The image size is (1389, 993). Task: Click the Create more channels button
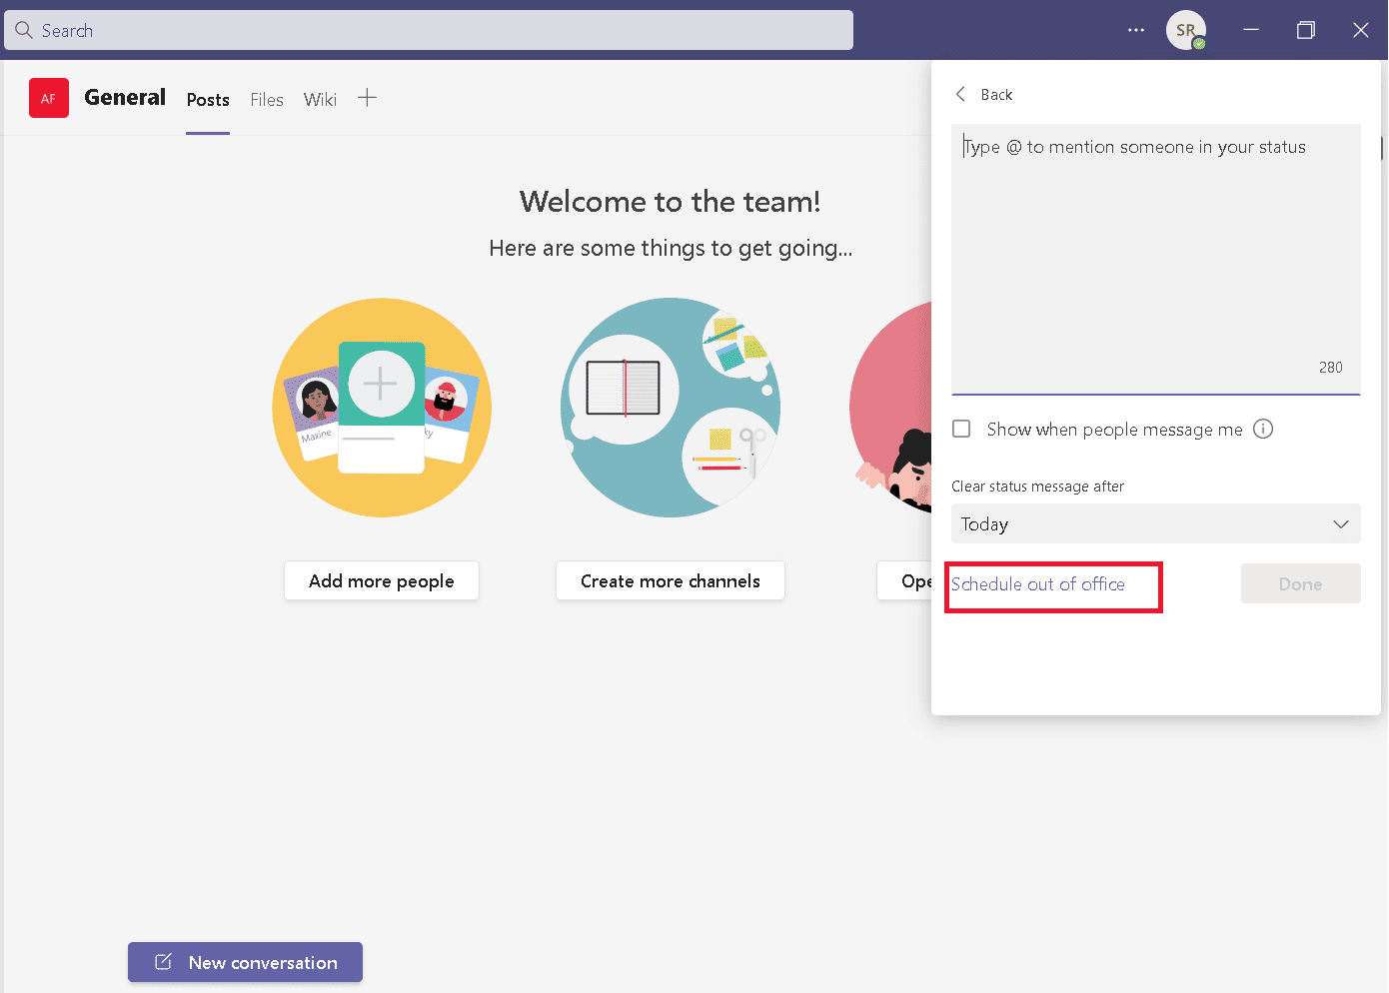click(670, 581)
